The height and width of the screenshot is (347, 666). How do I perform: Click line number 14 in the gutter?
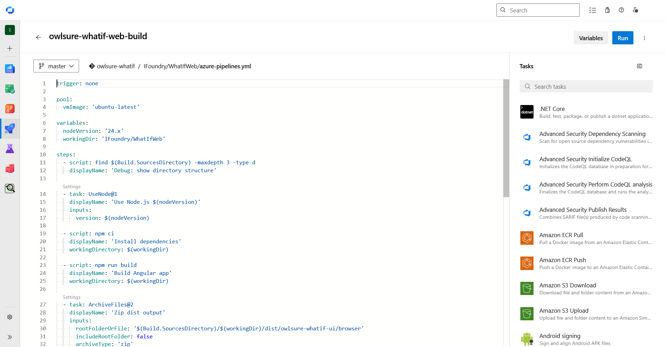(43, 194)
